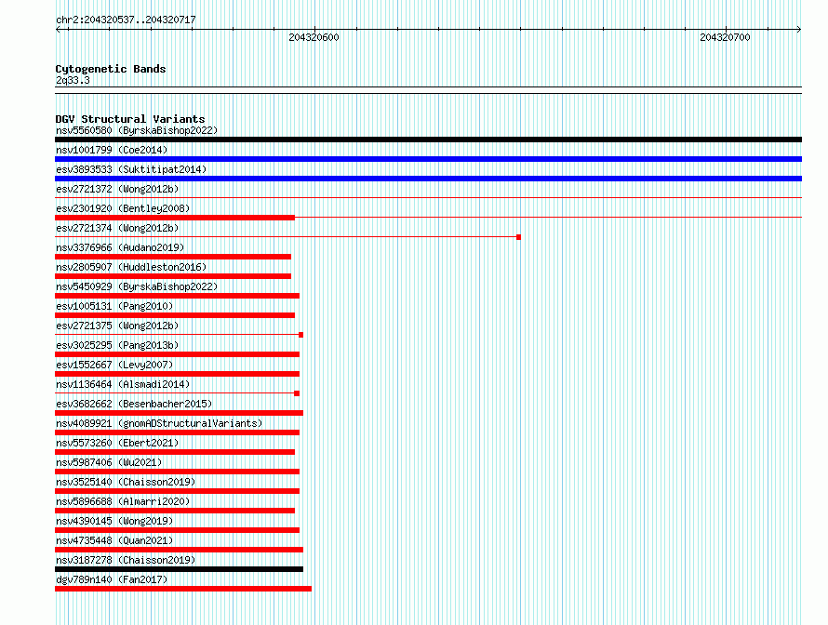The image size is (828, 625).
Task: Click the ruler's right arrow end
Action: coord(799,29)
